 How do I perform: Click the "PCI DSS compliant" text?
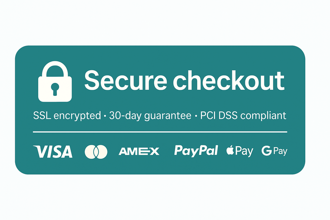(x=243, y=116)
